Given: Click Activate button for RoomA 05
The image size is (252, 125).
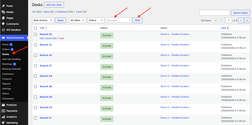Looking at the screenshot, I should [107, 35].
